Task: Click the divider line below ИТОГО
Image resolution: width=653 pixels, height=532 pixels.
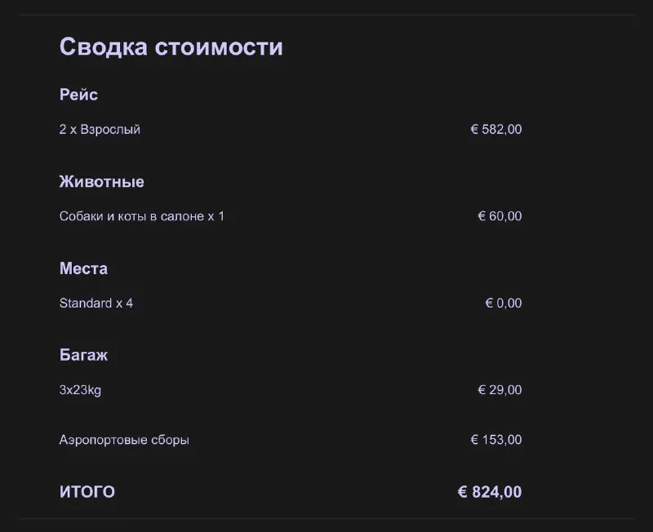Action: pyautogui.click(x=326, y=518)
